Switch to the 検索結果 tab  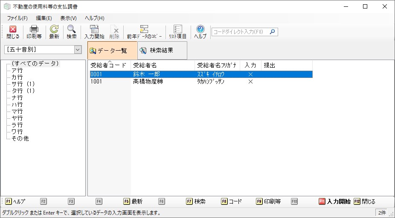(x=161, y=51)
